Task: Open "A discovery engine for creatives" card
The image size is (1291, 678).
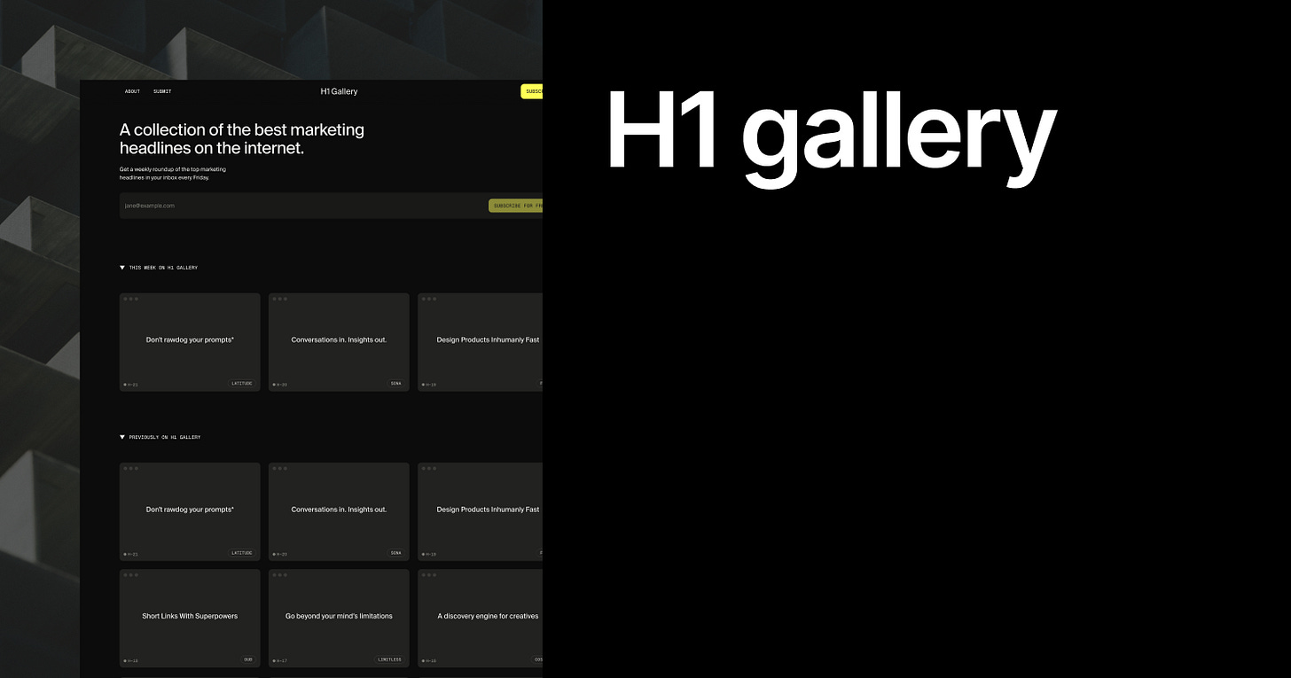Action: coord(480,618)
